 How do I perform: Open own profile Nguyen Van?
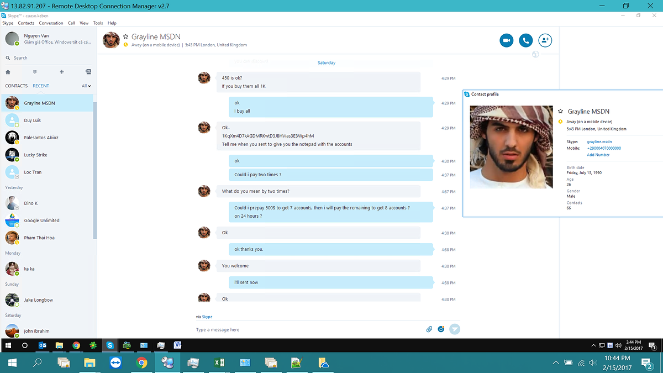[49, 39]
